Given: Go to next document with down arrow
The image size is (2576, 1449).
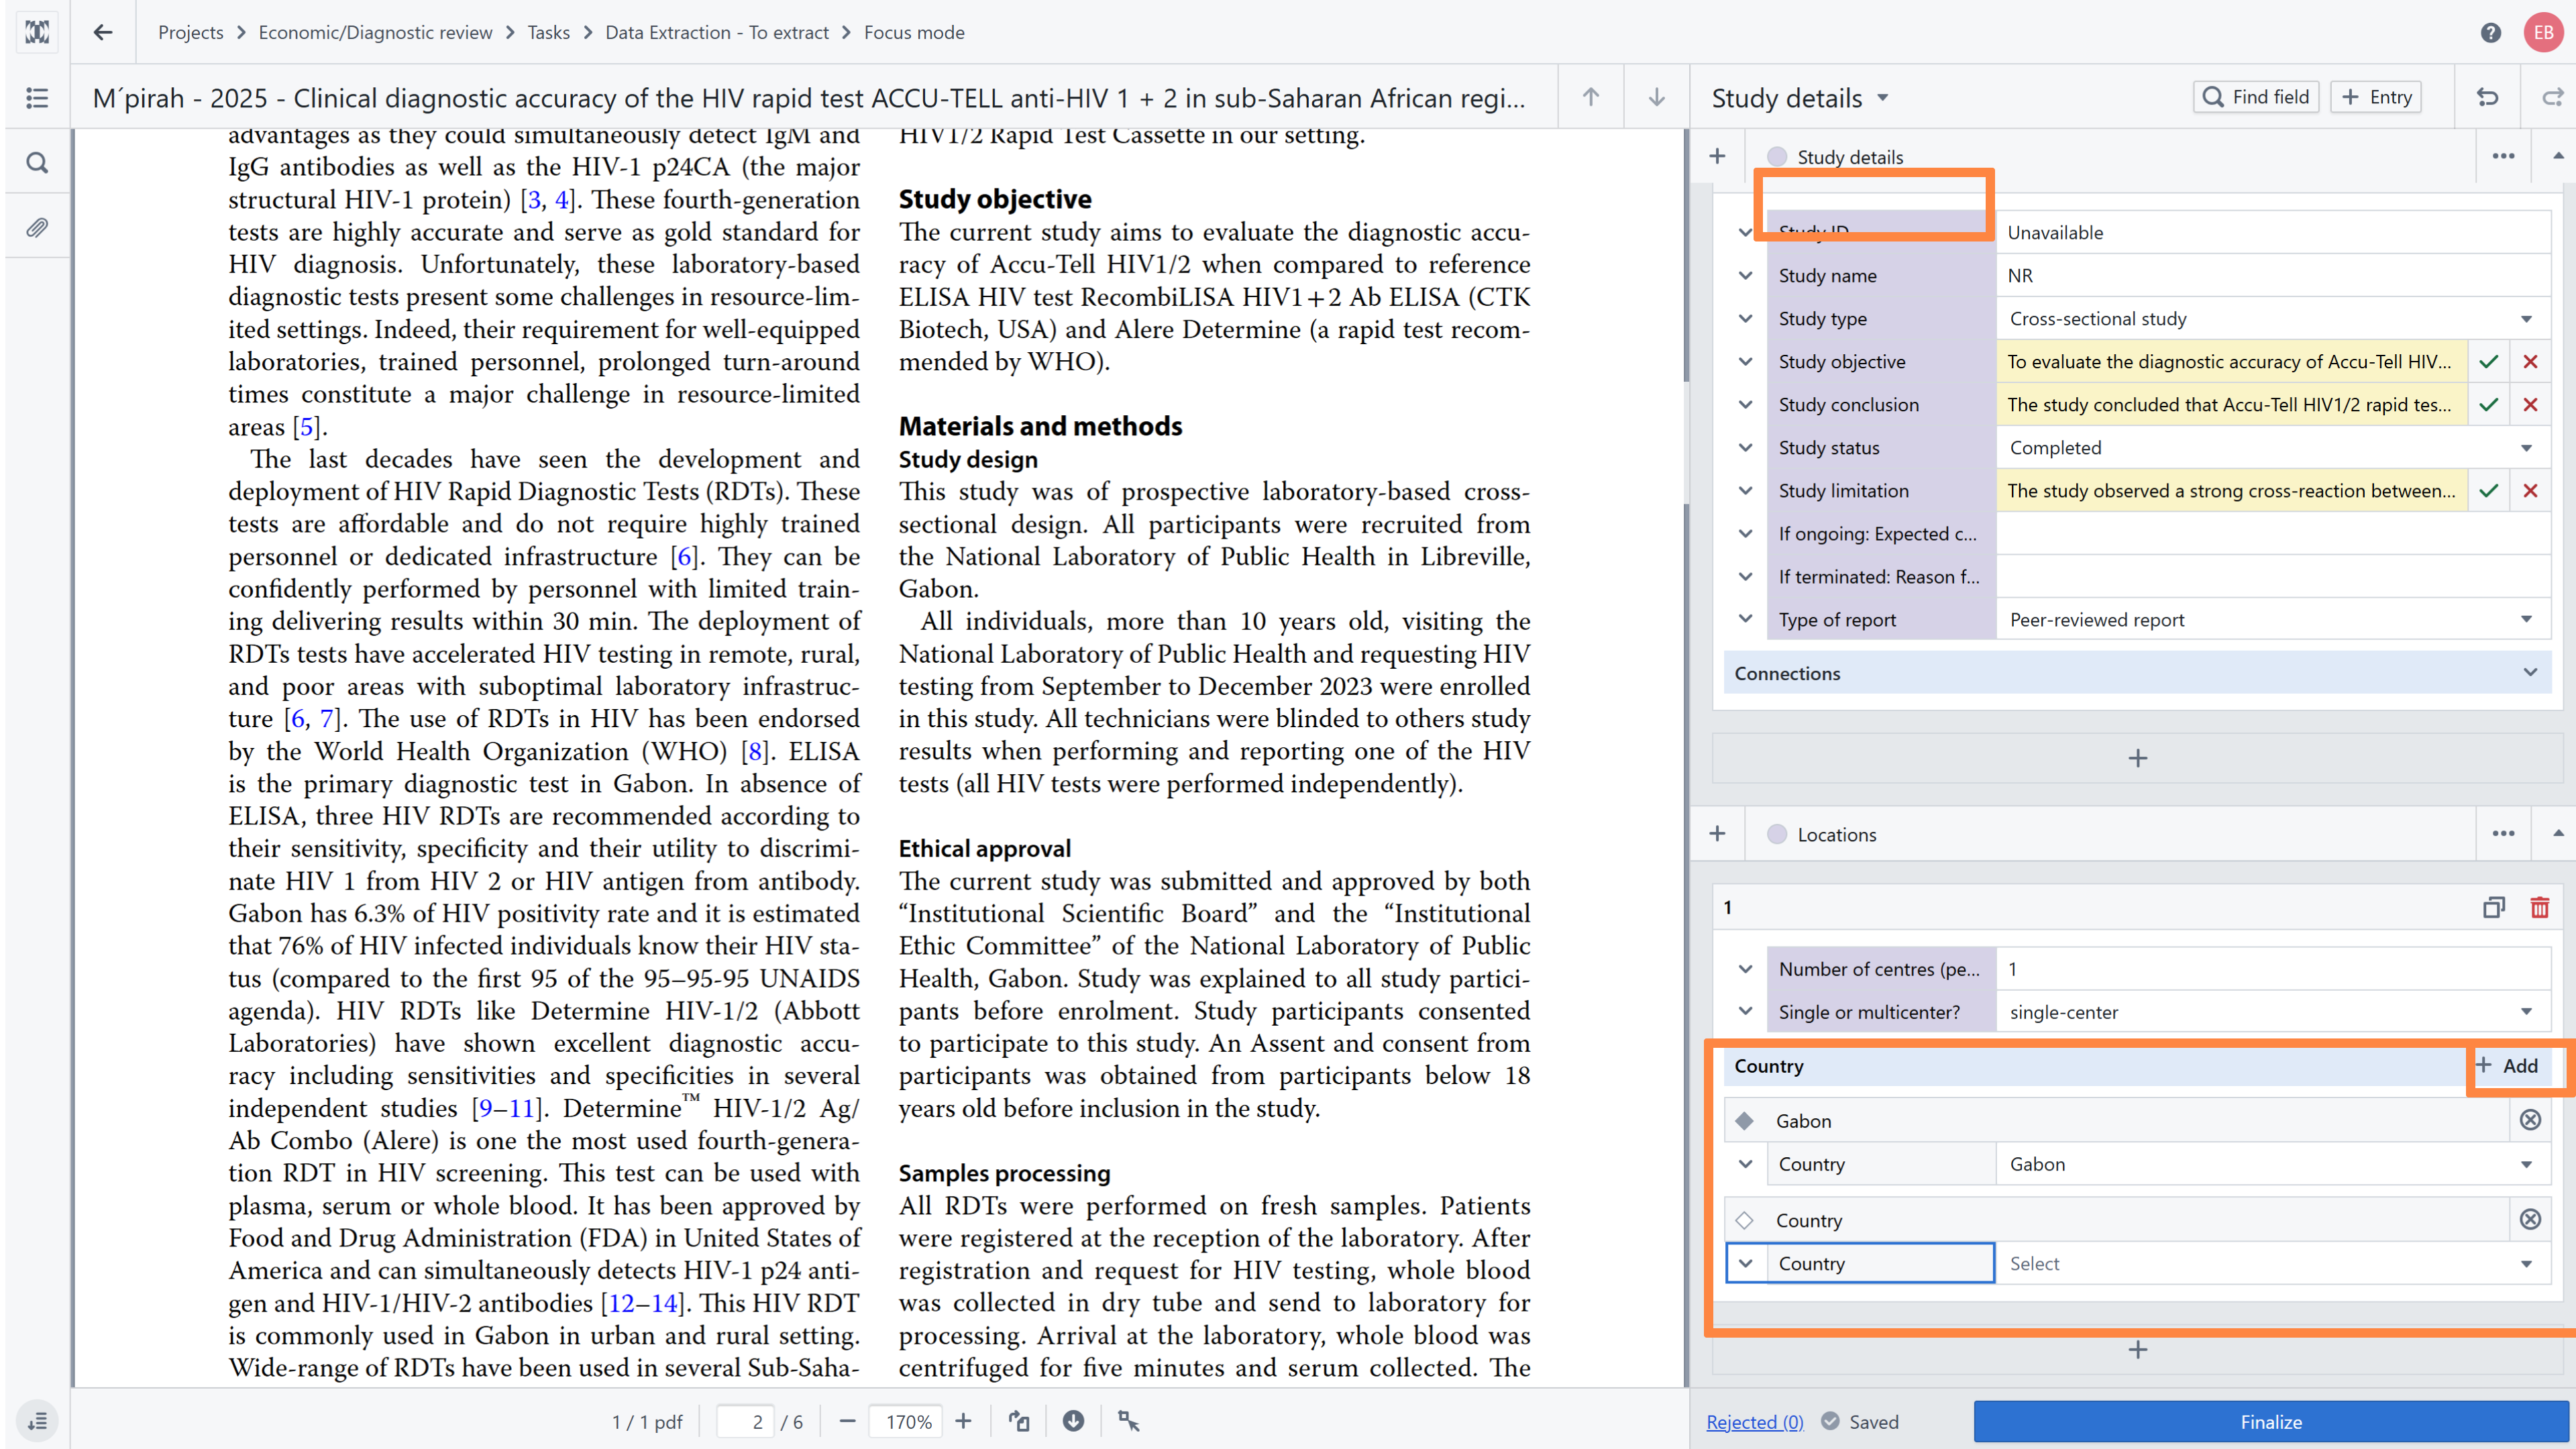Looking at the screenshot, I should (1656, 97).
